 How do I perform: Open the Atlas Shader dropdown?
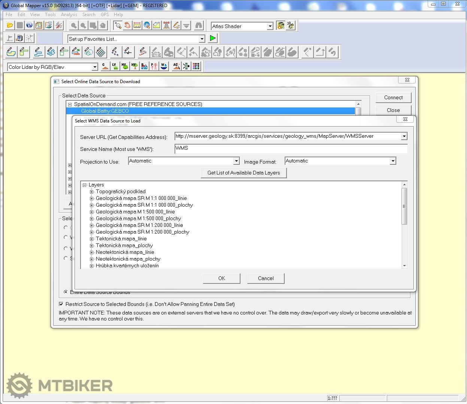(x=270, y=26)
